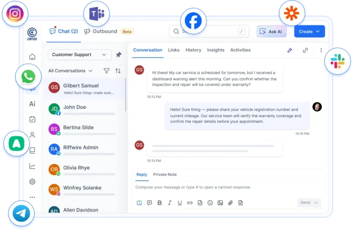Select the Reply tab
Viewport: 353px width, 233px height.
tap(142, 174)
